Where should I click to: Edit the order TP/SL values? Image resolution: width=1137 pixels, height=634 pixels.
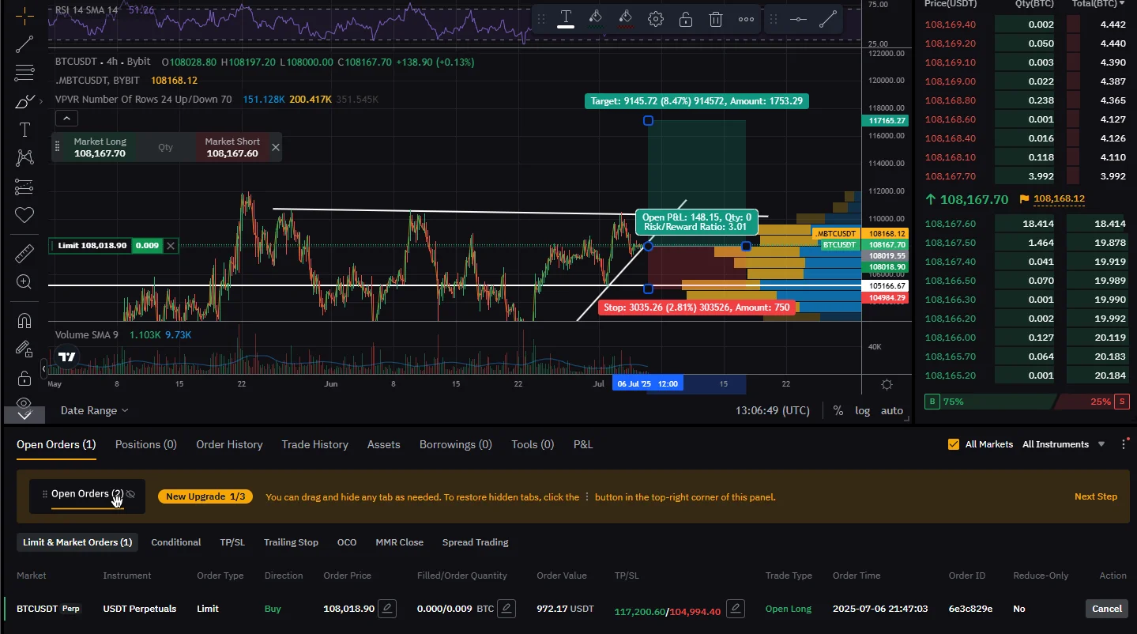tap(736, 609)
